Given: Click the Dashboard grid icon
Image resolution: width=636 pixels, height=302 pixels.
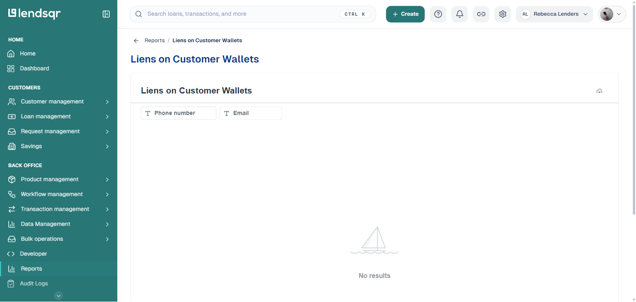Looking at the screenshot, I should pos(11,69).
